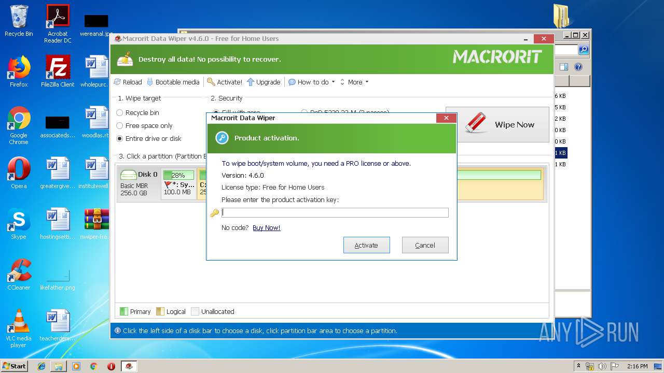Image resolution: width=664 pixels, height=373 pixels.
Task: Click the clock showing 2:16 PM
Action: [x=637, y=366]
